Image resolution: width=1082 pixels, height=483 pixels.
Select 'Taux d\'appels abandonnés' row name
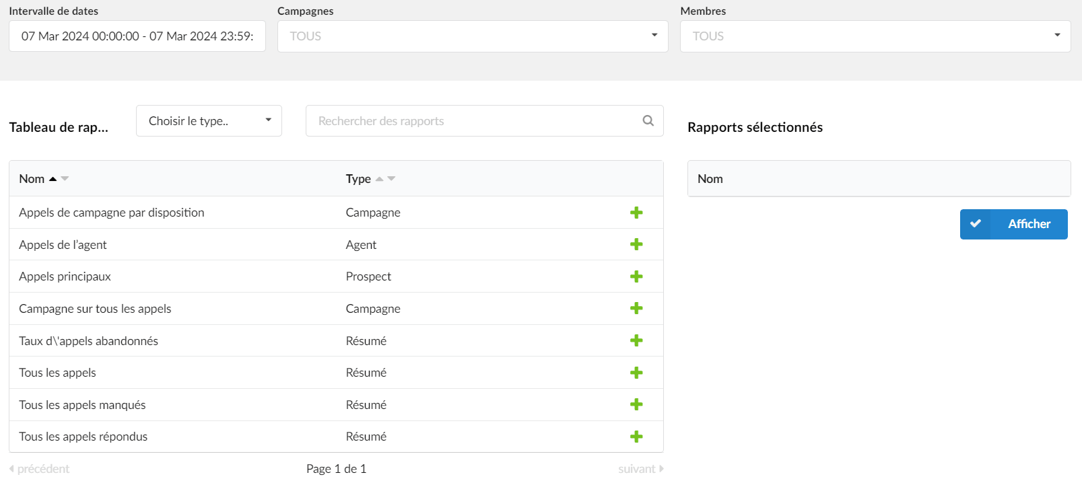coord(88,341)
